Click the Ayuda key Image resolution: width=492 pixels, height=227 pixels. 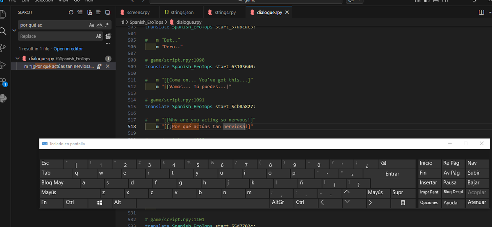coord(453,202)
